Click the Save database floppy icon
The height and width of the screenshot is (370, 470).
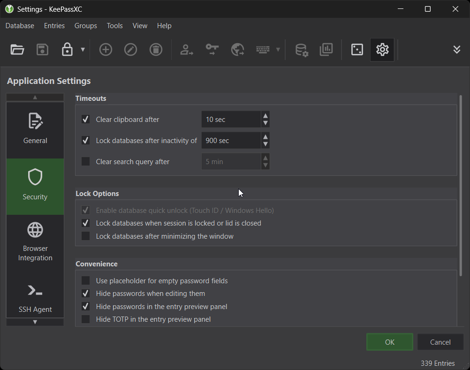coord(42,49)
